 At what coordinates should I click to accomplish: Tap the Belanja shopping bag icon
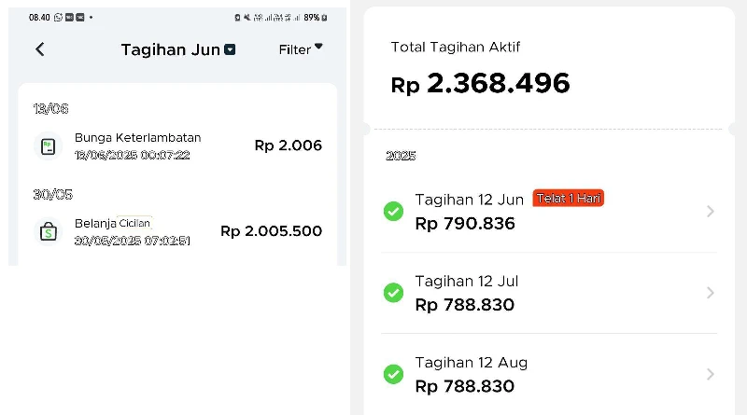point(49,232)
